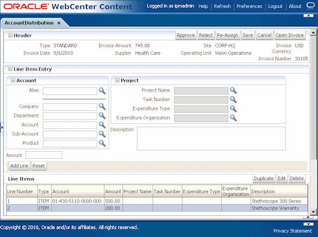Click the Approve button

tap(186, 35)
